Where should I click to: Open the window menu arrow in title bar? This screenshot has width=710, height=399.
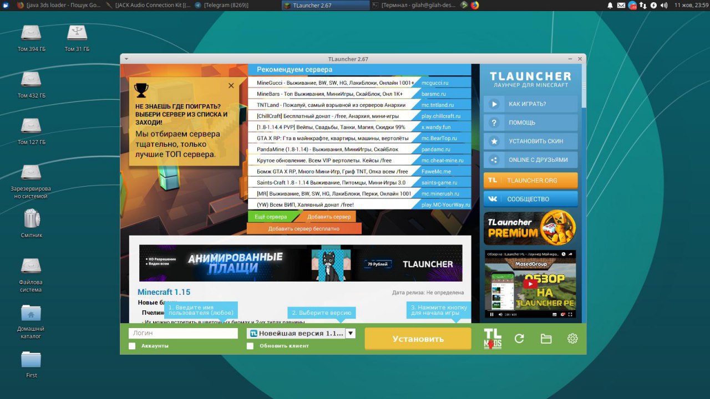(126, 59)
